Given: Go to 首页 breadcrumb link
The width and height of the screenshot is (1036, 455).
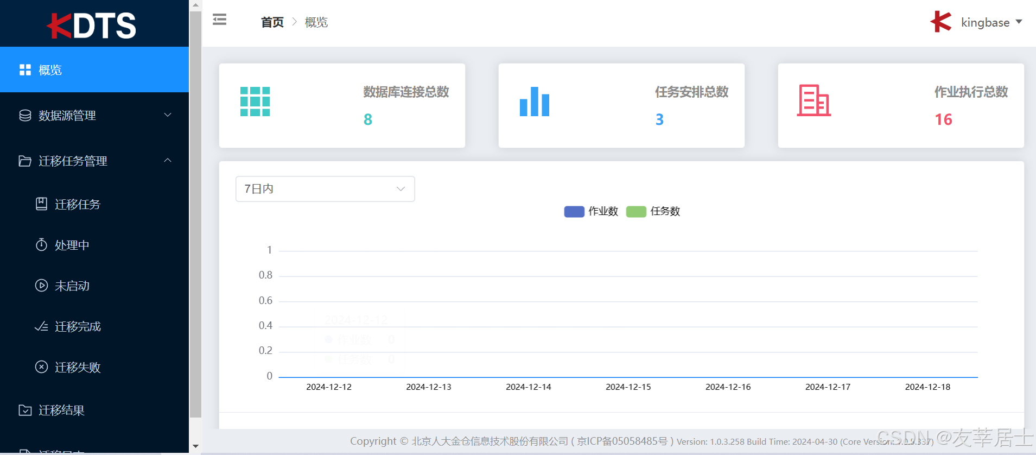Looking at the screenshot, I should (x=272, y=22).
